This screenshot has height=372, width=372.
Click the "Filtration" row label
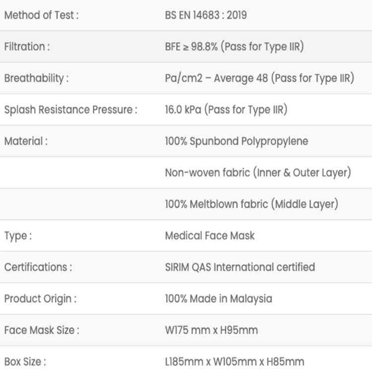tap(27, 47)
